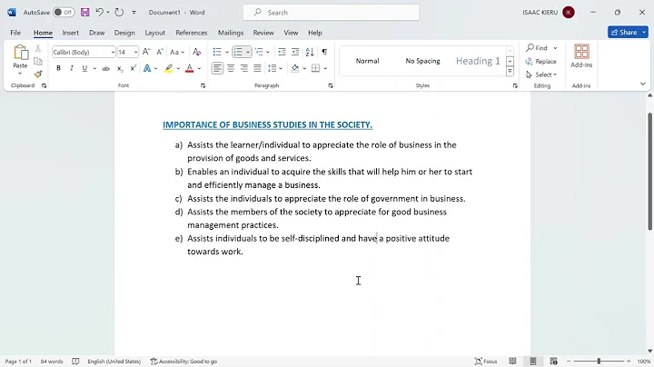Open spelling proofing icon in status bar
Viewport: 654px width, 367px height.
click(75, 362)
